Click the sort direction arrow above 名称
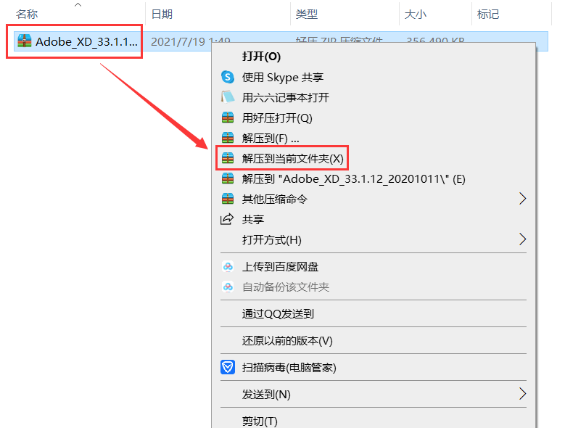This screenshot has height=428, width=565. pos(78,4)
